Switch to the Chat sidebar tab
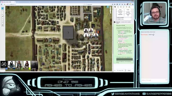The height and width of the screenshot is (96, 172). pyautogui.click(x=115, y=7)
